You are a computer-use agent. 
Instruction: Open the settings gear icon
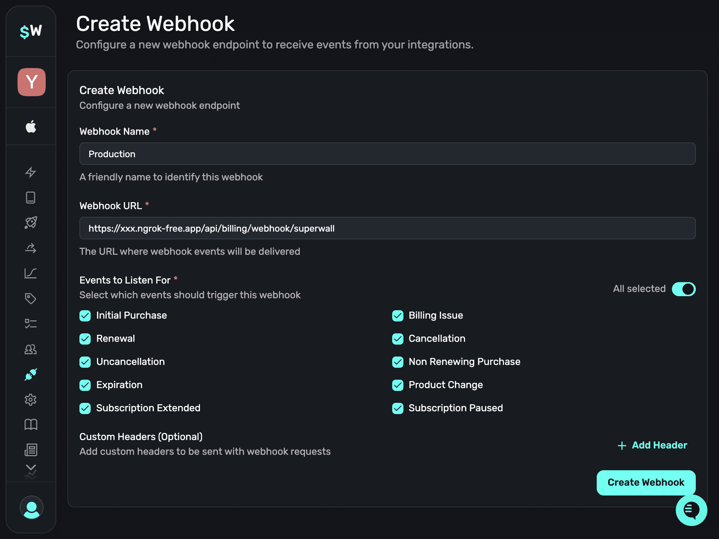coord(31,400)
